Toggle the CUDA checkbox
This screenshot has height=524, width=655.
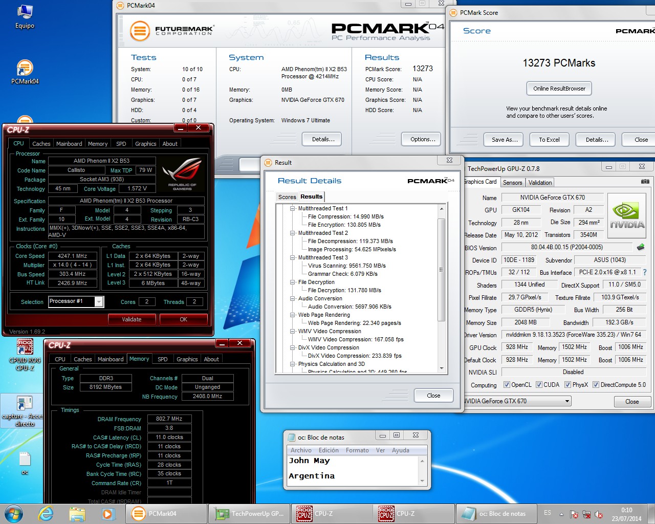(x=539, y=385)
